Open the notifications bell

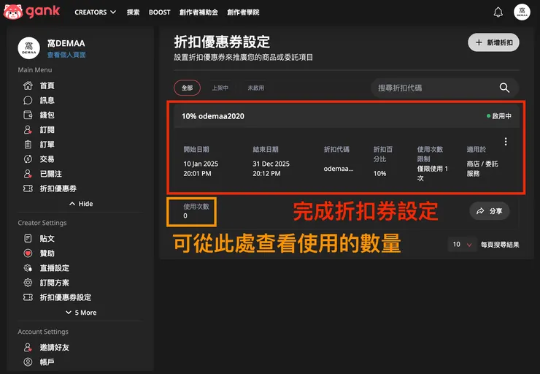498,12
